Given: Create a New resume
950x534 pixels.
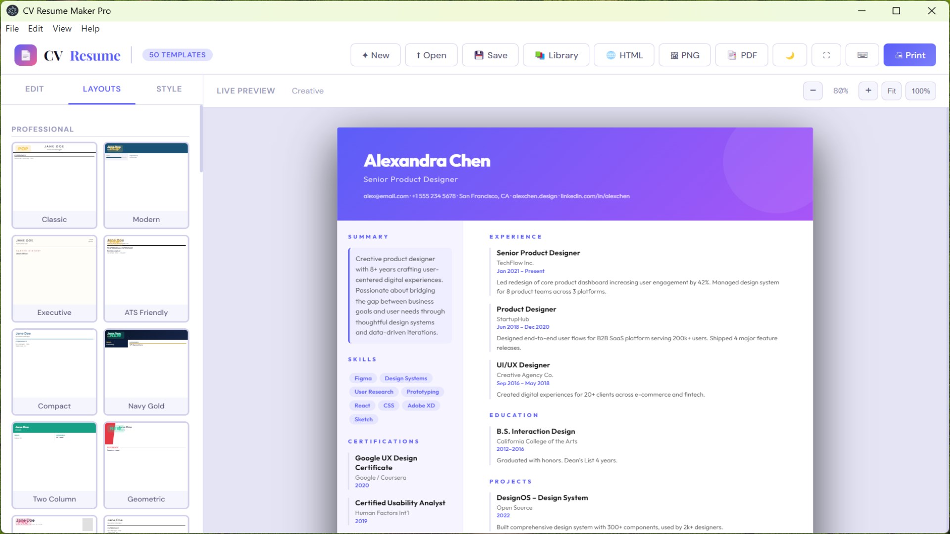Looking at the screenshot, I should click(375, 55).
